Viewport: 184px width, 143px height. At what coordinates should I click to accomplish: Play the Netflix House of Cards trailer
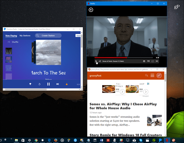[96, 61]
